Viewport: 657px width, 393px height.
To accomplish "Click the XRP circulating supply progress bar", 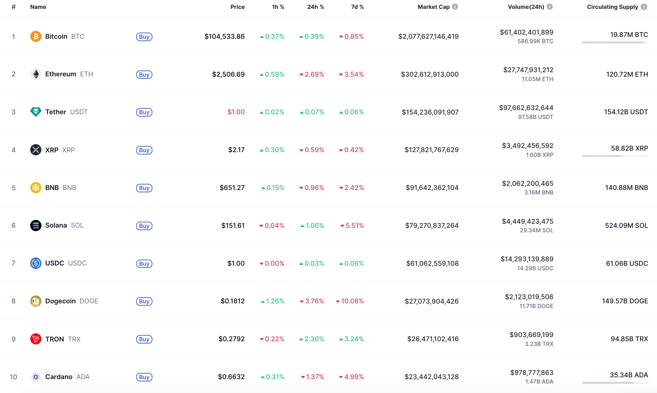I will pos(615,156).
